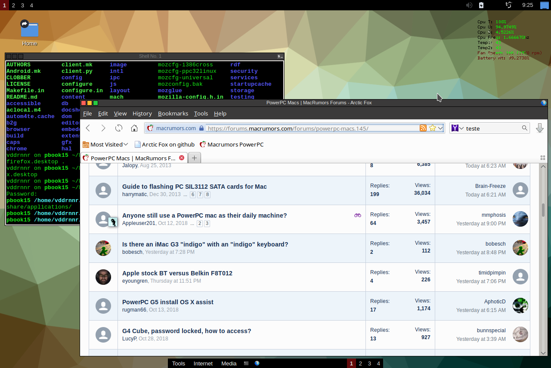Open the downloads arrow button
551x368 pixels.
click(539, 128)
